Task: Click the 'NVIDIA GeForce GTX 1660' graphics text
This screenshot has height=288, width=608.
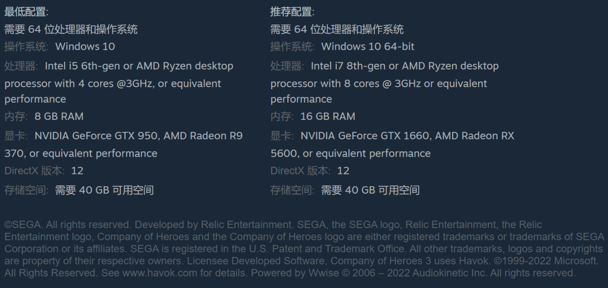Action: point(365,136)
